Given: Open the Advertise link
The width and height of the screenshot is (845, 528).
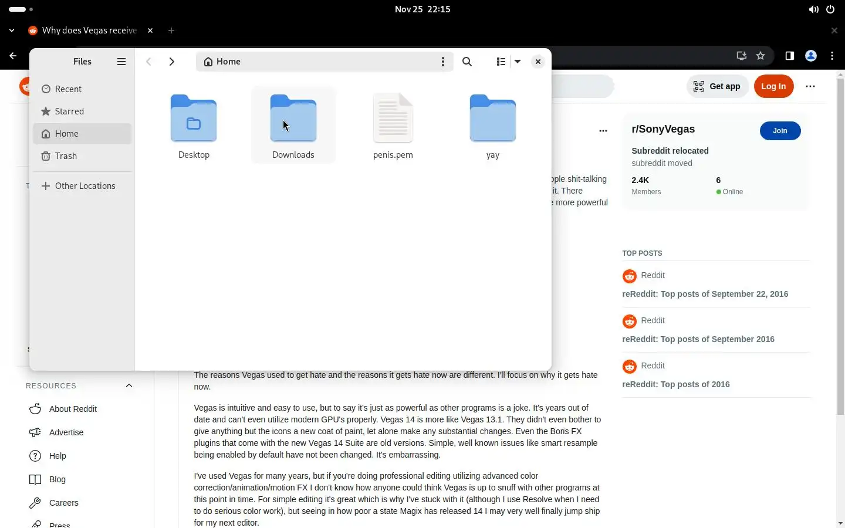Looking at the screenshot, I should click(66, 432).
